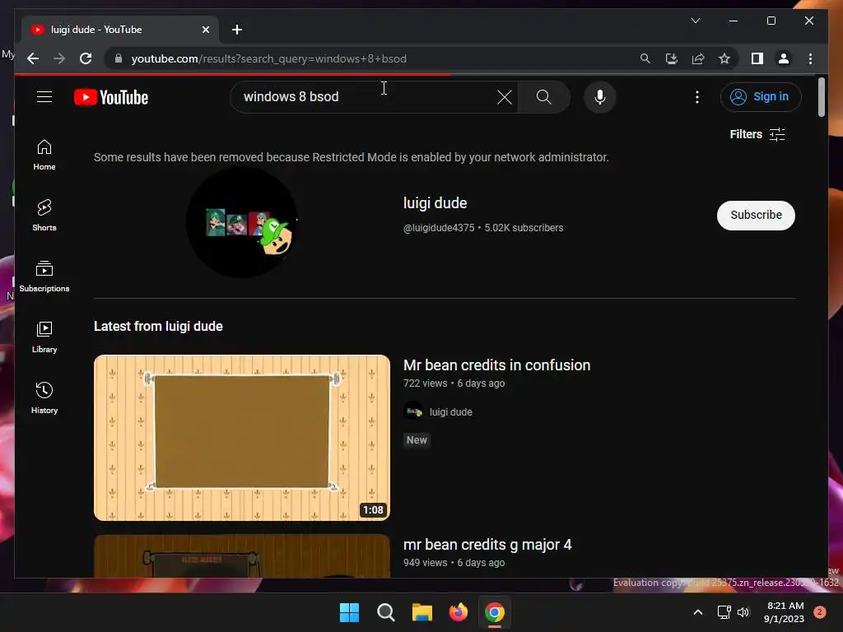Image resolution: width=843 pixels, height=632 pixels.
Task: Click the zoom magnifier icon in address bar
Action: pos(645,58)
